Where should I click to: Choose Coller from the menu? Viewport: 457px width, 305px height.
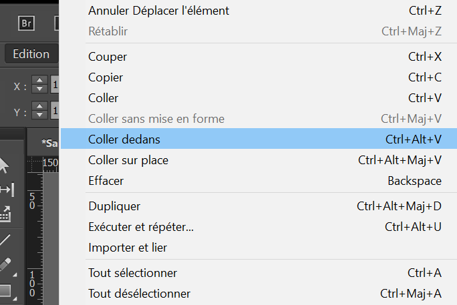pos(104,98)
